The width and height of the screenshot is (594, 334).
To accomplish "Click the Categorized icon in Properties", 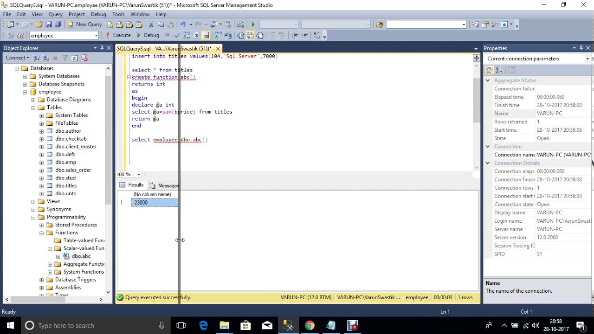I will (x=489, y=70).
